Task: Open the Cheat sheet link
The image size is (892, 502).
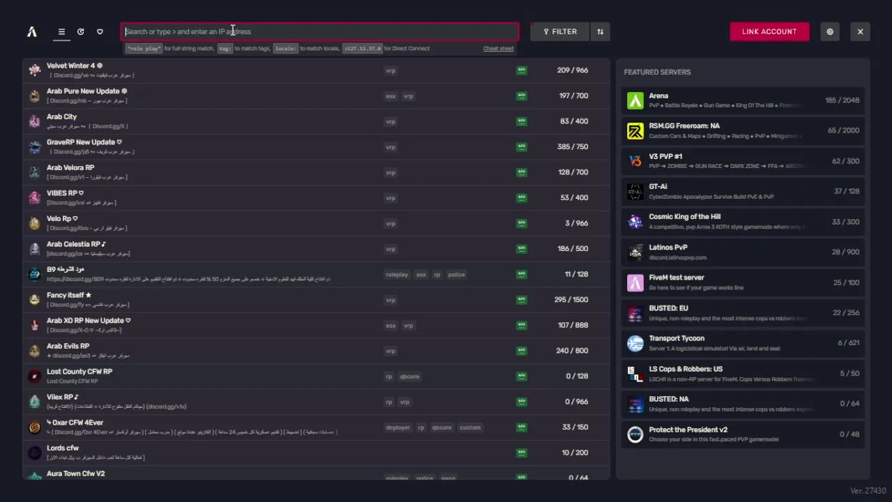Action: coord(498,48)
